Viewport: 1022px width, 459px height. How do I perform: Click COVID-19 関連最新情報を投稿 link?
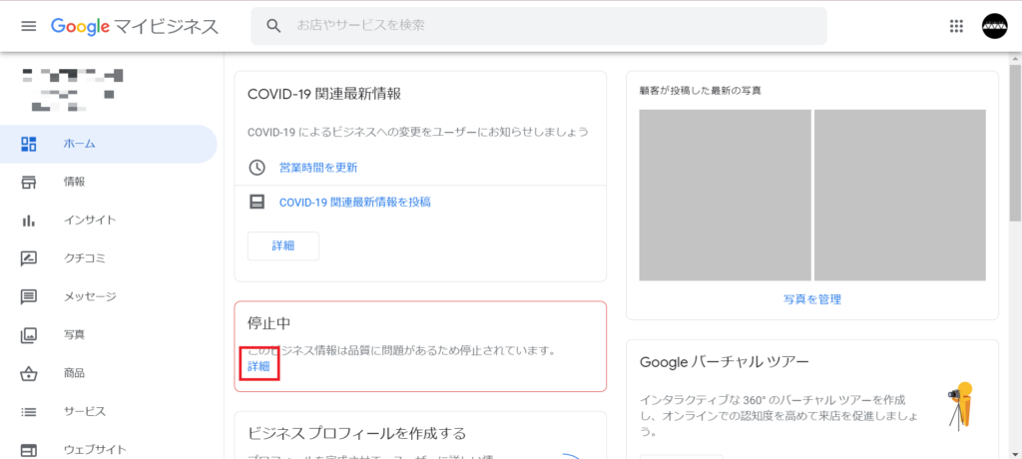pos(354,203)
